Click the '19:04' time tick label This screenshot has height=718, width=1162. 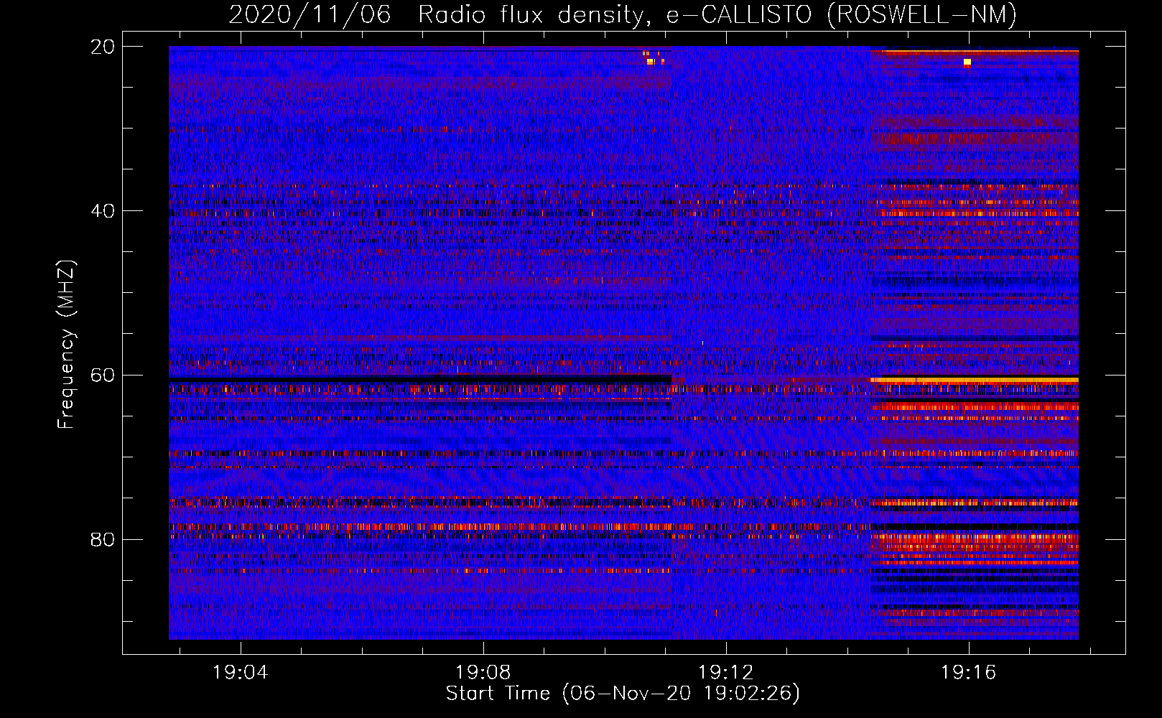[x=241, y=672]
